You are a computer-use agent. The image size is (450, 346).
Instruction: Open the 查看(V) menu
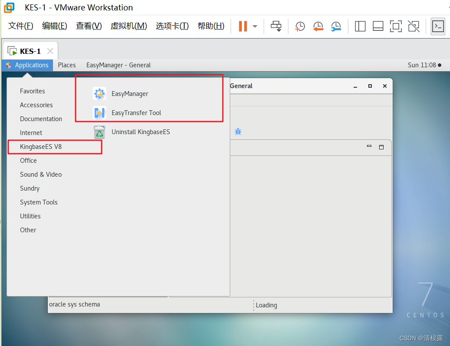coord(89,26)
